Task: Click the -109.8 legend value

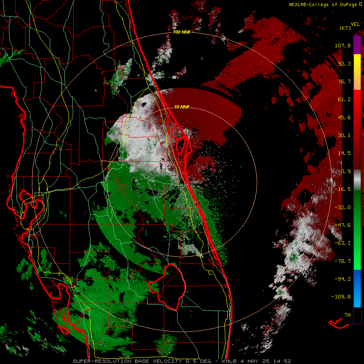Action: click(x=341, y=297)
